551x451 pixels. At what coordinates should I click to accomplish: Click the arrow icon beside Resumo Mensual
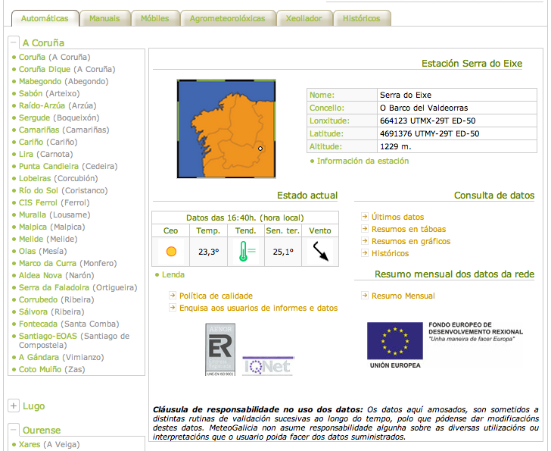click(x=365, y=296)
